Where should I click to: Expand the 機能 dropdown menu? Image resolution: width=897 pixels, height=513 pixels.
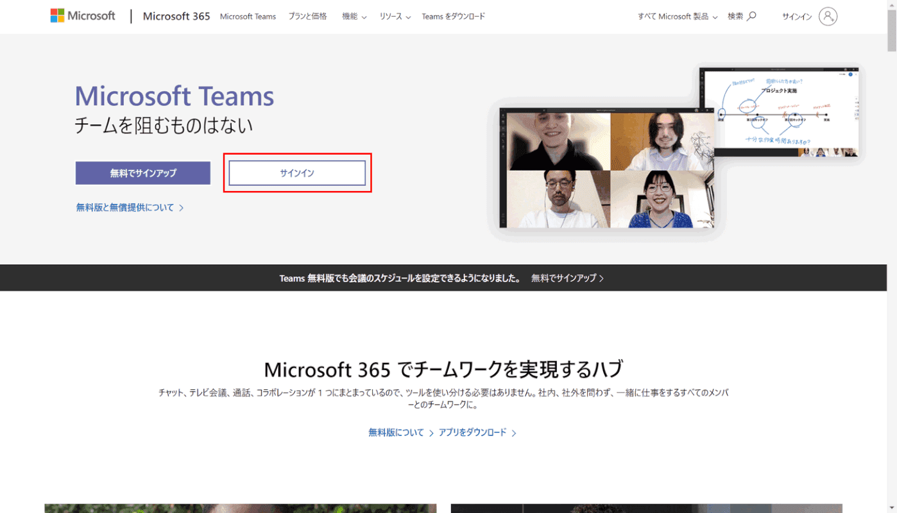pos(354,17)
